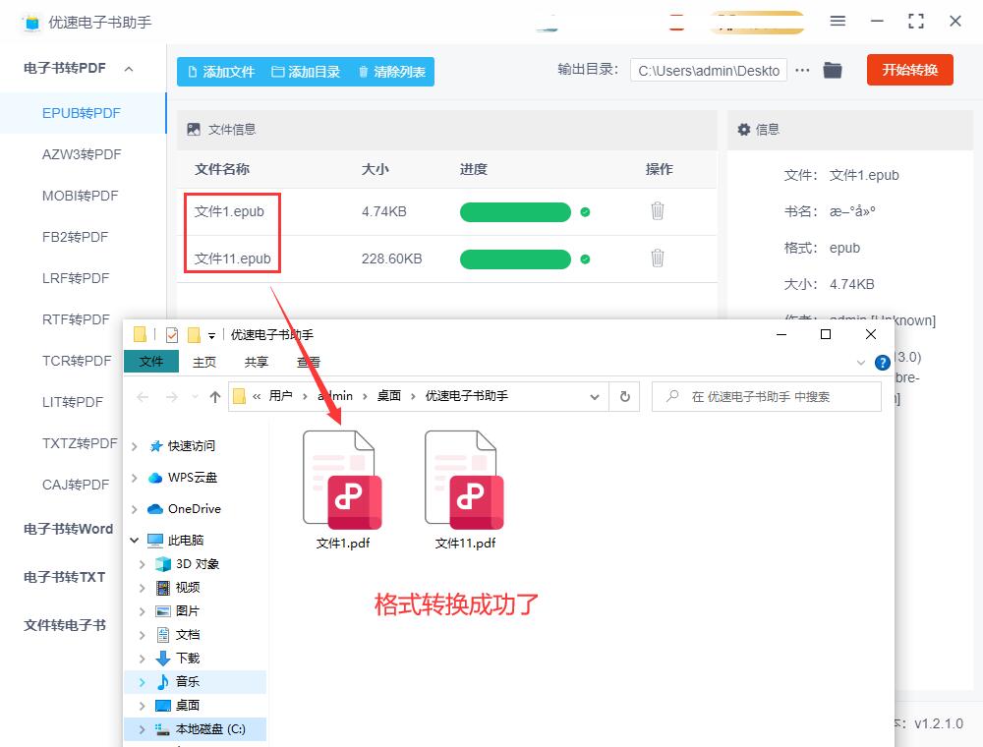Viewport: 983px width, 747px height.
Task: Open output folder via folder icon
Action: [833, 70]
